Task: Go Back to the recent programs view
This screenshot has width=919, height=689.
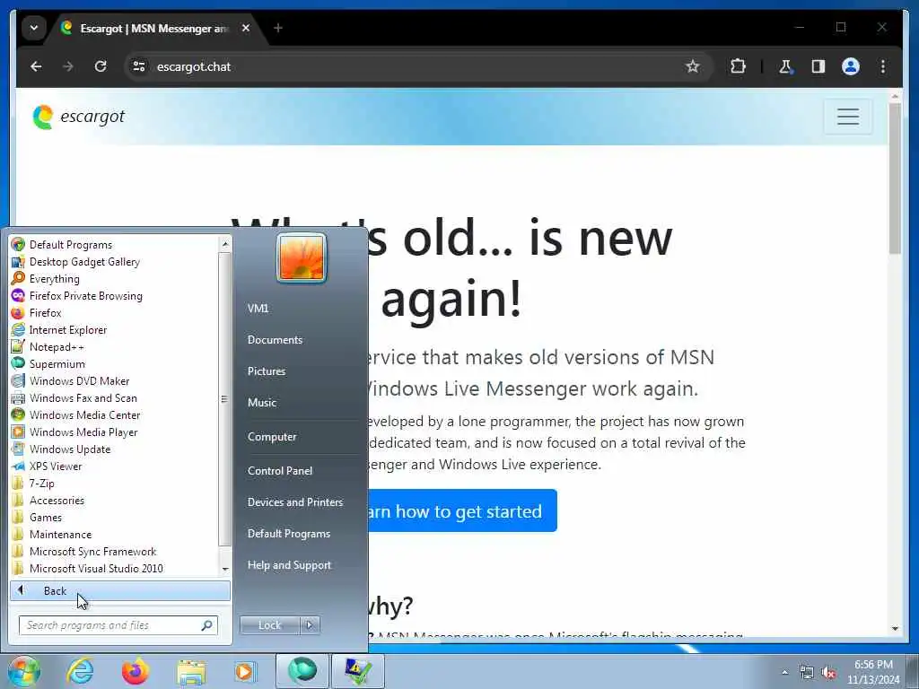Action: 120,590
